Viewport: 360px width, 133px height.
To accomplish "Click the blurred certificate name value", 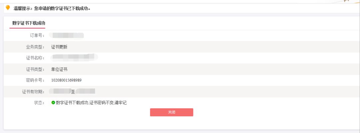I will (74, 58).
